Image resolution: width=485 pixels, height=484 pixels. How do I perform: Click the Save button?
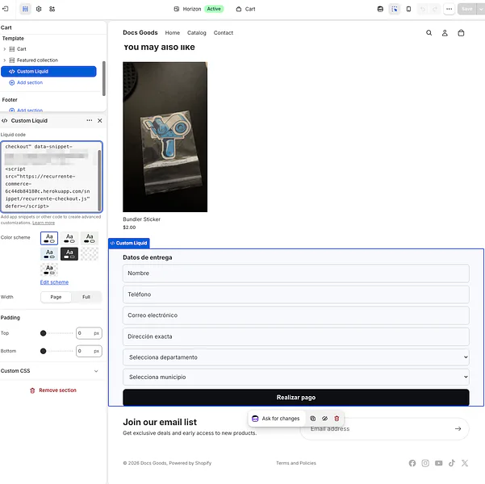467,9
